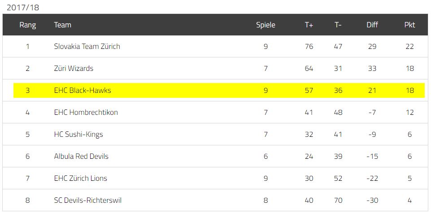Click the Team column header
Screen dimensions: 431x214
[63, 25]
